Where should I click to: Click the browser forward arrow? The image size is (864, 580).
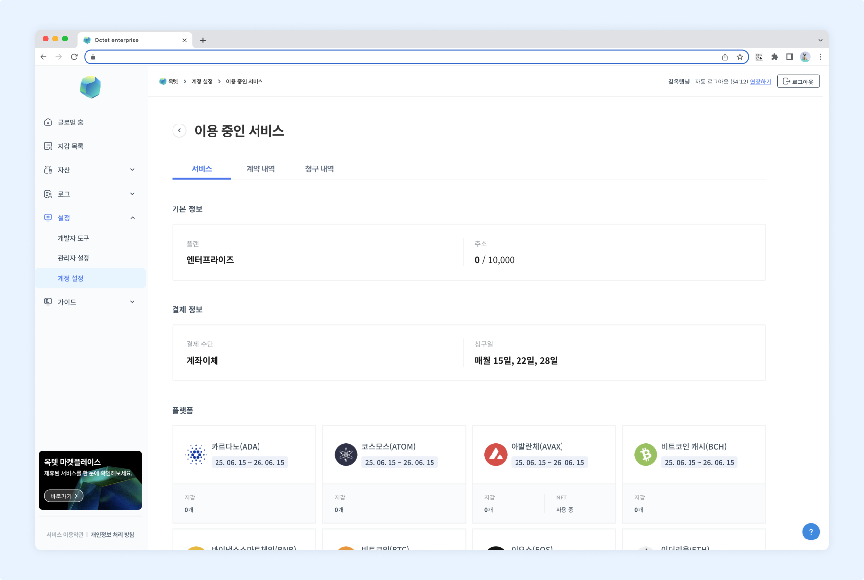(59, 57)
